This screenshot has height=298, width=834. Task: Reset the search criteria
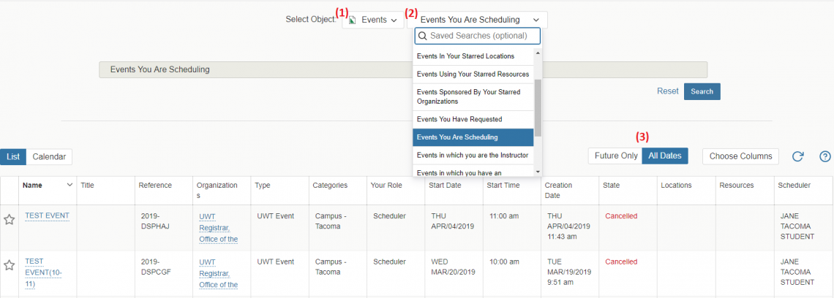pyautogui.click(x=667, y=91)
